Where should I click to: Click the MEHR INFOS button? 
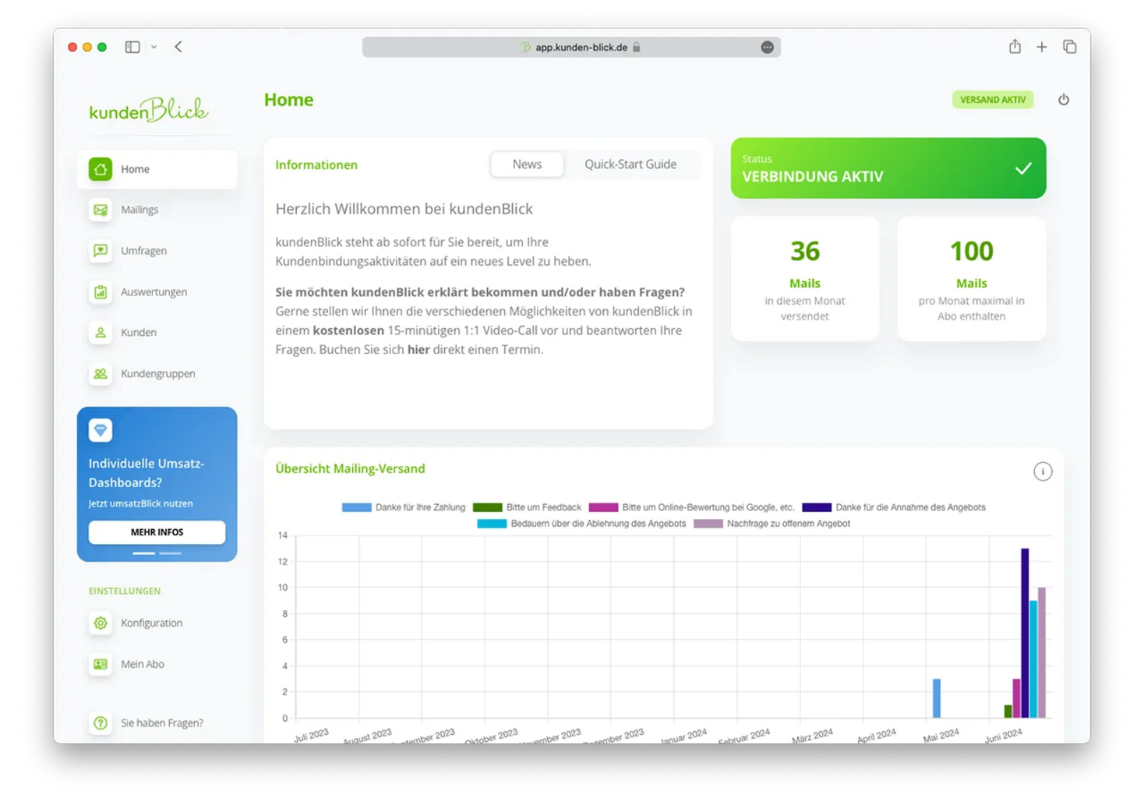coord(157,532)
